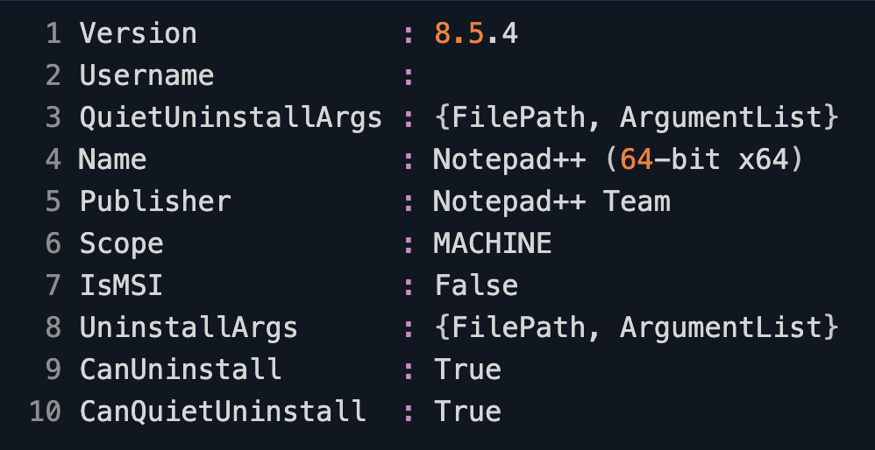This screenshot has height=450, width=875.
Task: Click the CanQuietUninstall property name
Action: (223, 411)
